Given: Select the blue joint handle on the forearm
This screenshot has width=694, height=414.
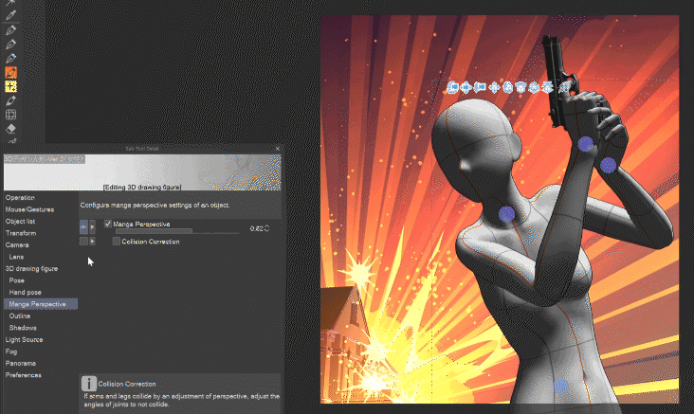Looking at the screenshot, I should tap(608, 166).
